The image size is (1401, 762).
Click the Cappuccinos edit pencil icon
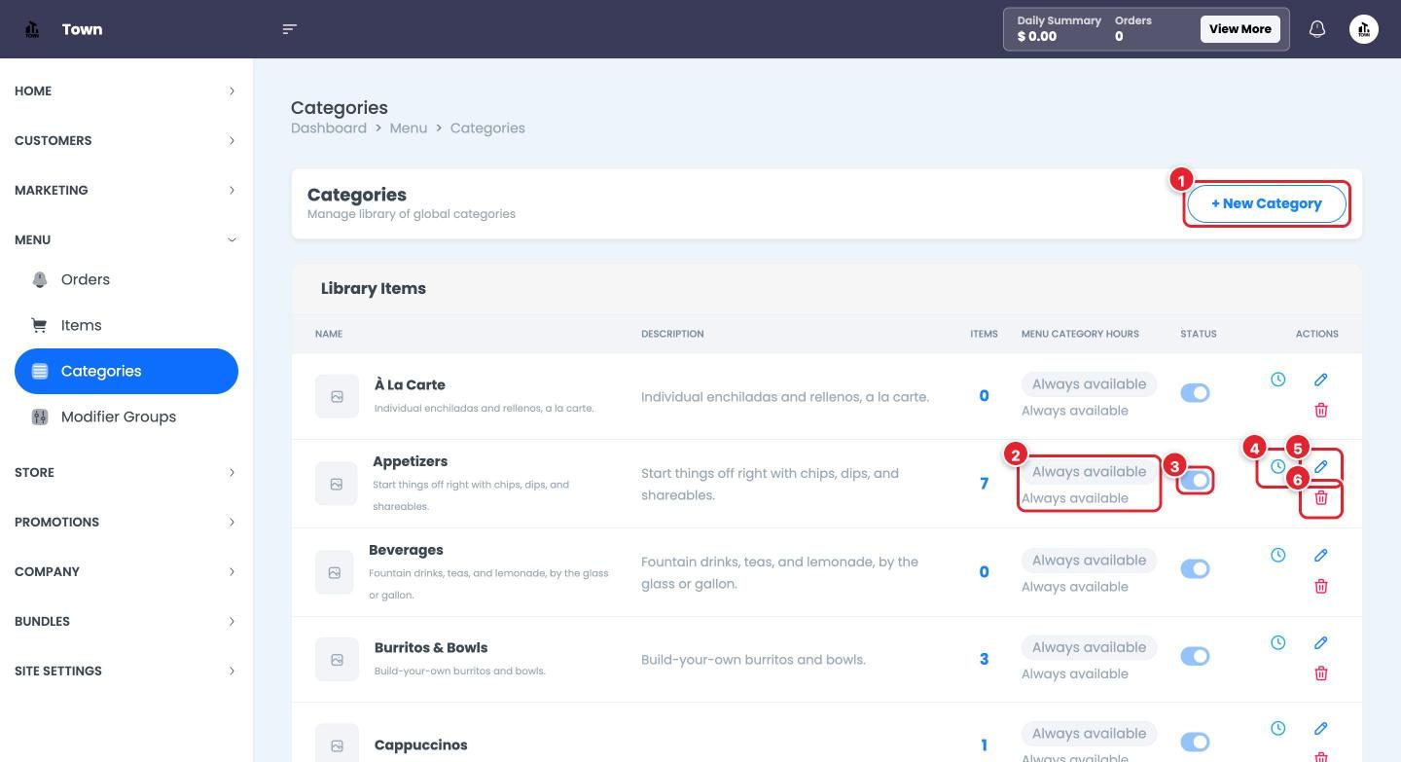pos(1321,728)
